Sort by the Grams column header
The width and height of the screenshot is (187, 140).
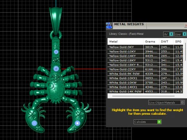(x=151, y=42)
